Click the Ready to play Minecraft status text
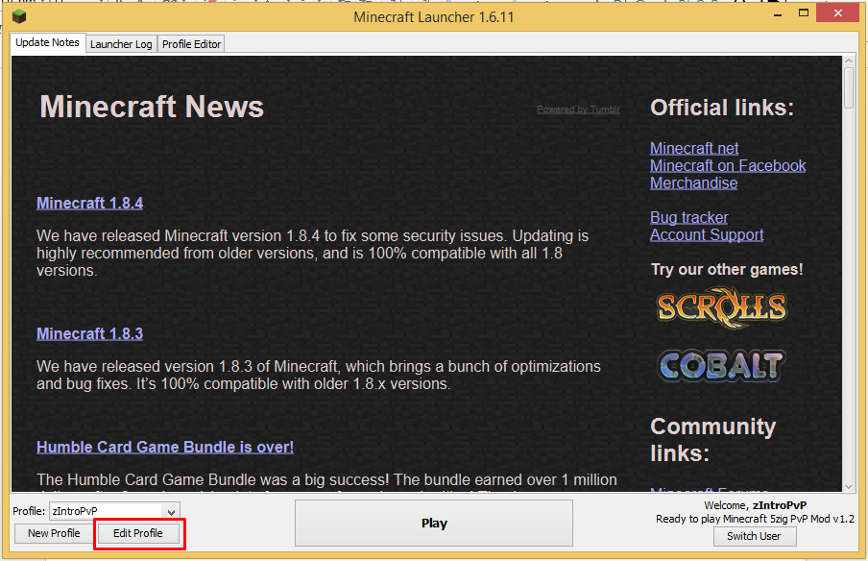 click(755, 519)
